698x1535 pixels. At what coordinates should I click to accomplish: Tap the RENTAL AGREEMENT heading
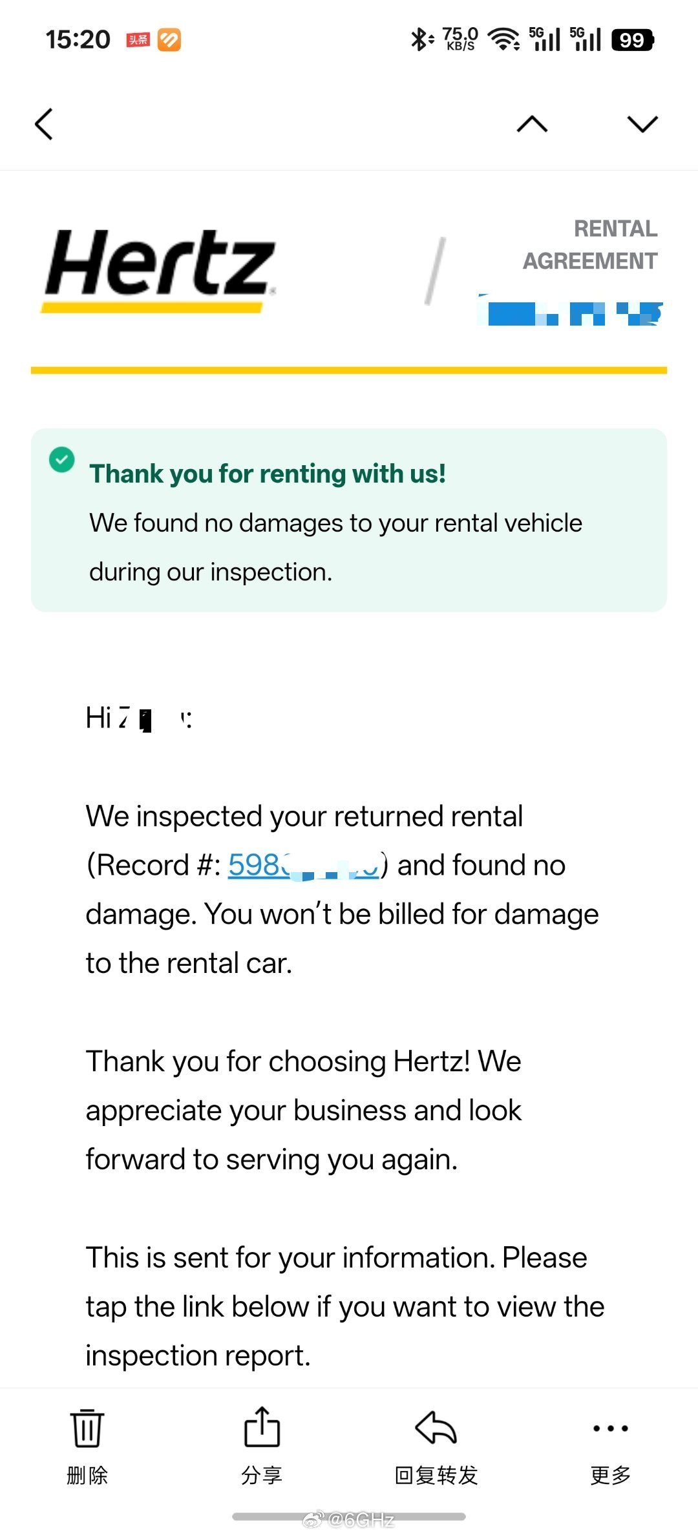tap(590, 245)
